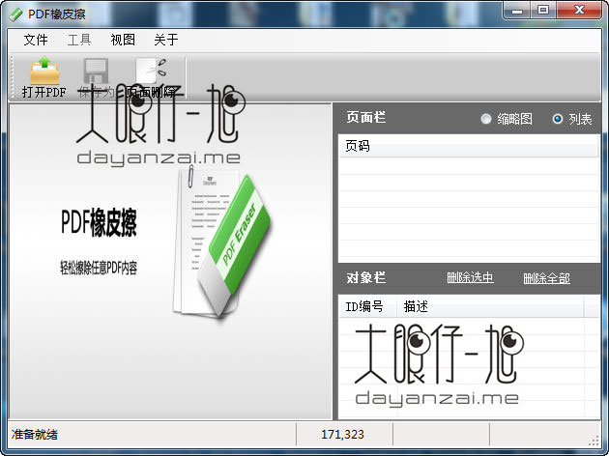Open the 工具 menu
609x456 pixels.
click(x=79, y=40)
